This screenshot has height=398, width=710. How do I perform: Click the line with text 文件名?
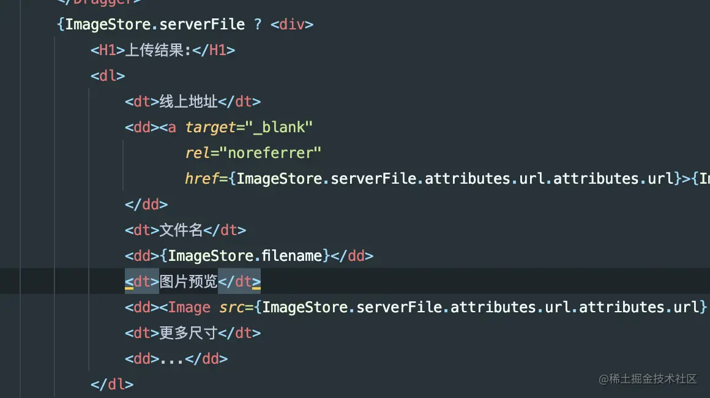(185, 230)
